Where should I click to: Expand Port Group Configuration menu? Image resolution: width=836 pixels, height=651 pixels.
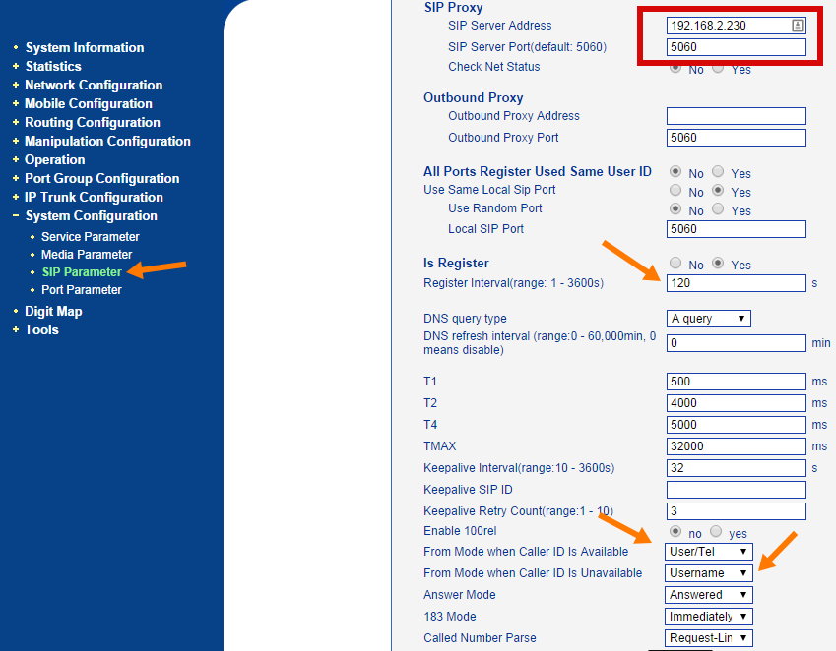tap(101, 178)
